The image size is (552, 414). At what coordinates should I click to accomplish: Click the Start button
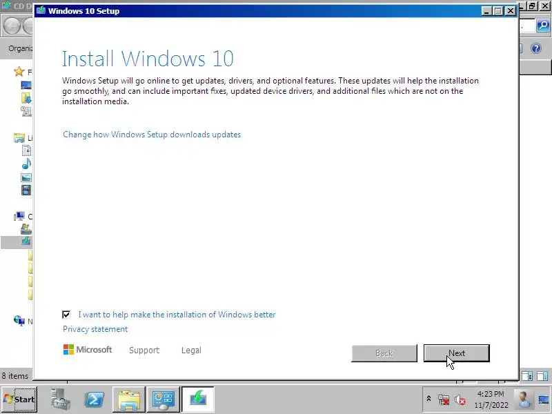click(19, 400)
